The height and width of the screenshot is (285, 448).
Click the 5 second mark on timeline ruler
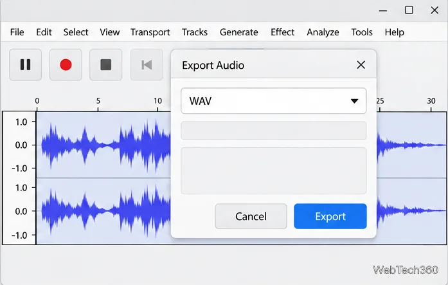pyautogui.click(x=98, y=101)
